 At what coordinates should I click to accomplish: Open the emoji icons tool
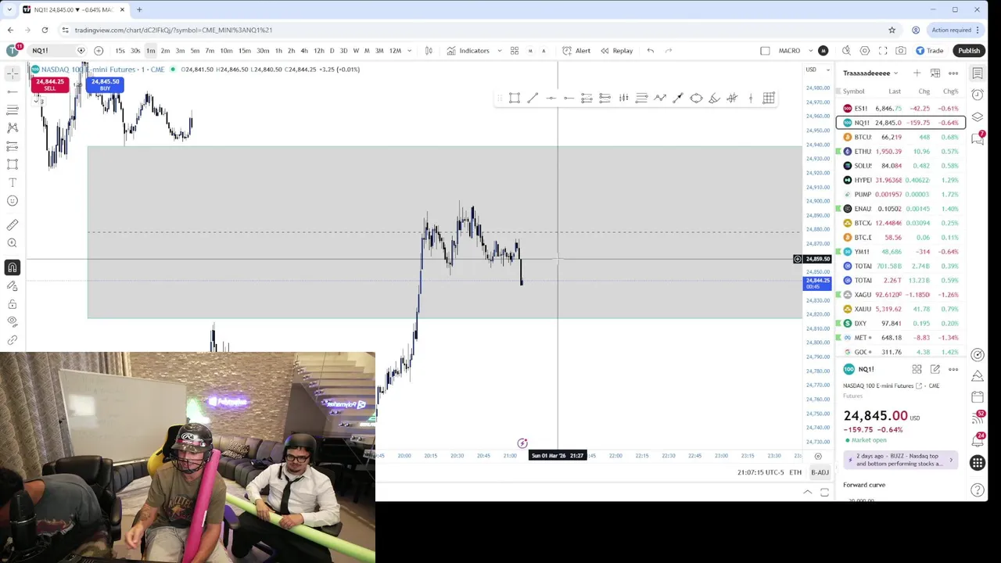pos(13,201)
